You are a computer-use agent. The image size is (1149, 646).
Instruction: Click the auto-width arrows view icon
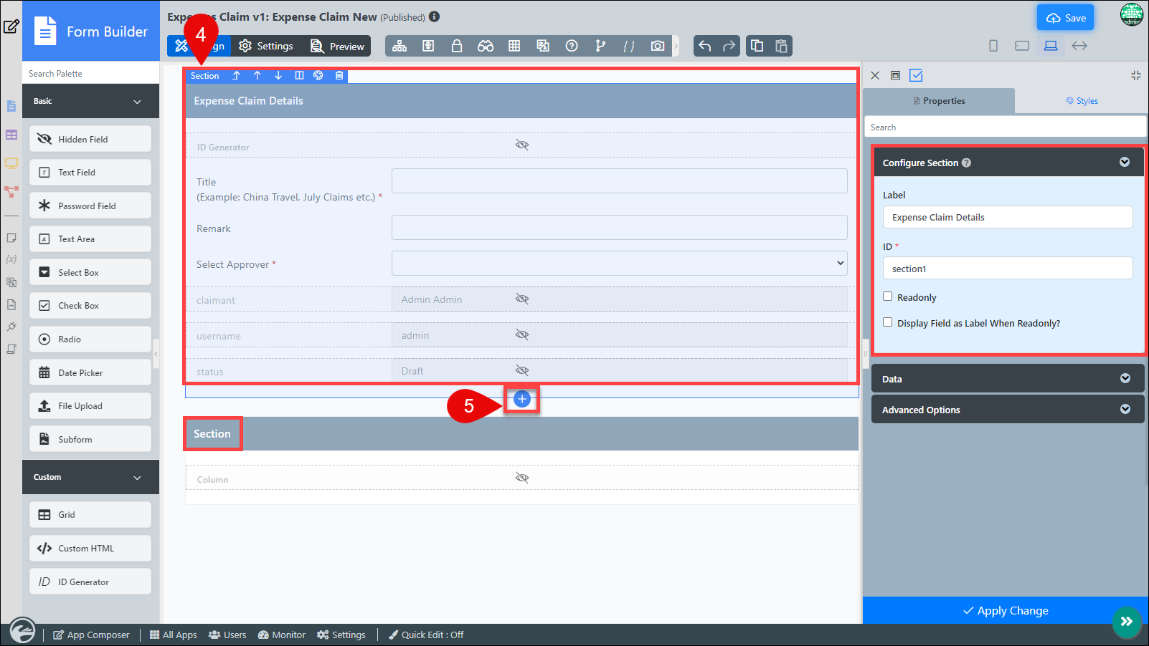coord(1079,46)
